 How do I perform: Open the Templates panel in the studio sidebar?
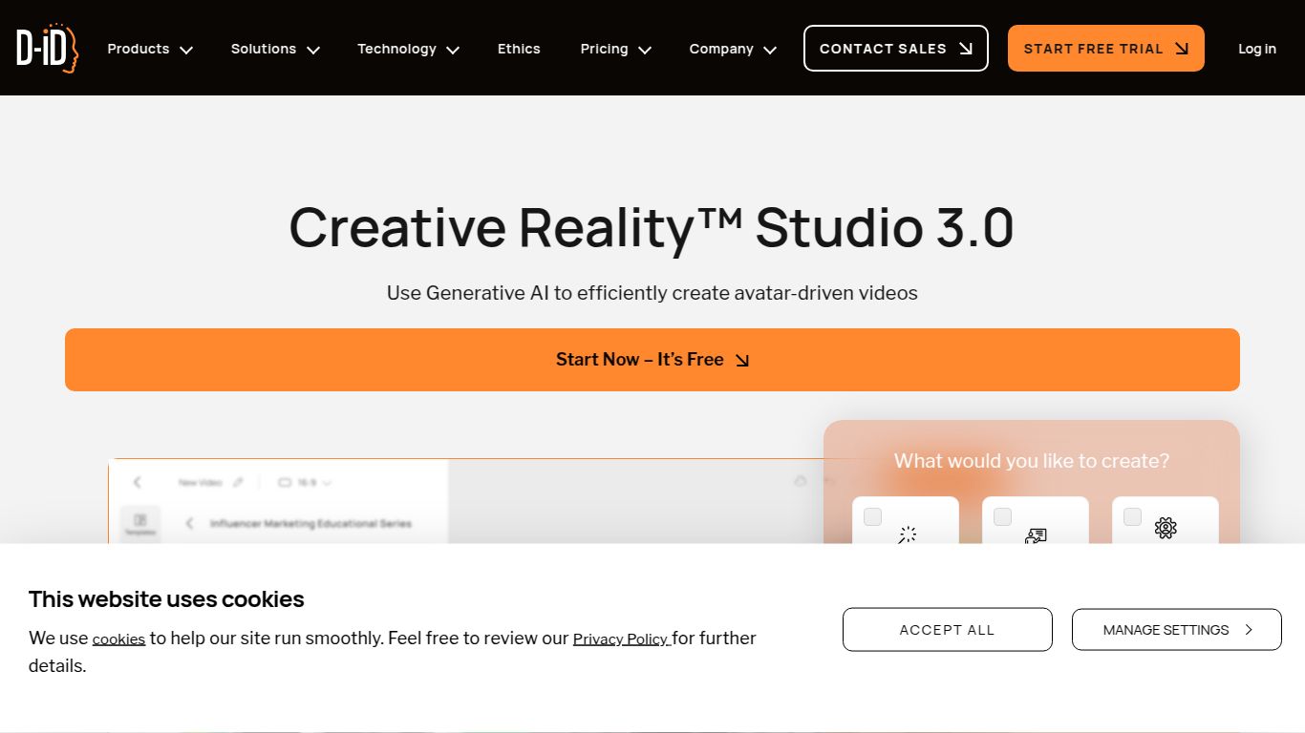pos(139,521)
